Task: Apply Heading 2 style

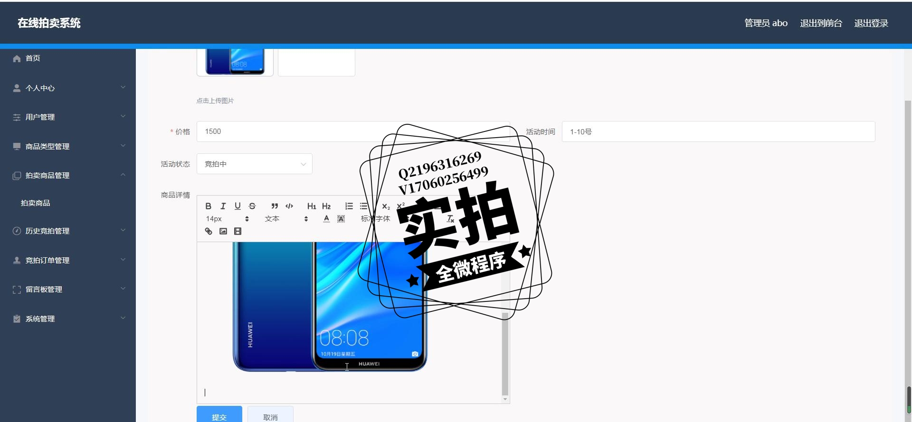Action: click(326, 206)
